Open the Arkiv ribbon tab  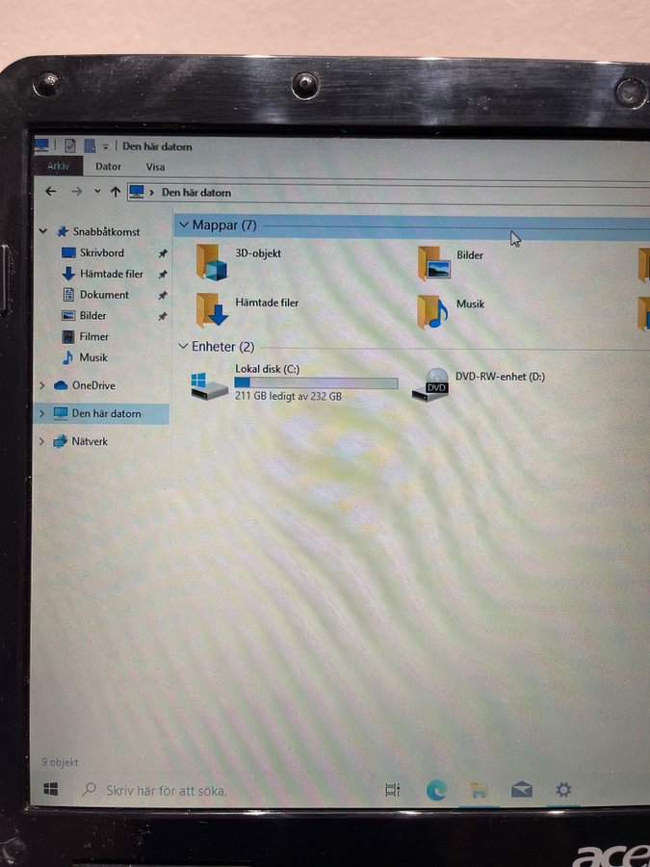pos(59,167)
